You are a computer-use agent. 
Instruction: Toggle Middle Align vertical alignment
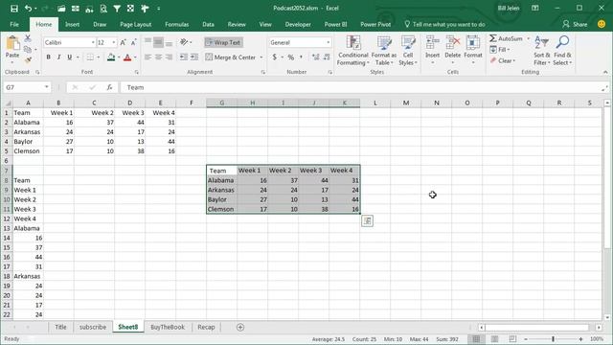pyautogui.click(x=158, y=42)
